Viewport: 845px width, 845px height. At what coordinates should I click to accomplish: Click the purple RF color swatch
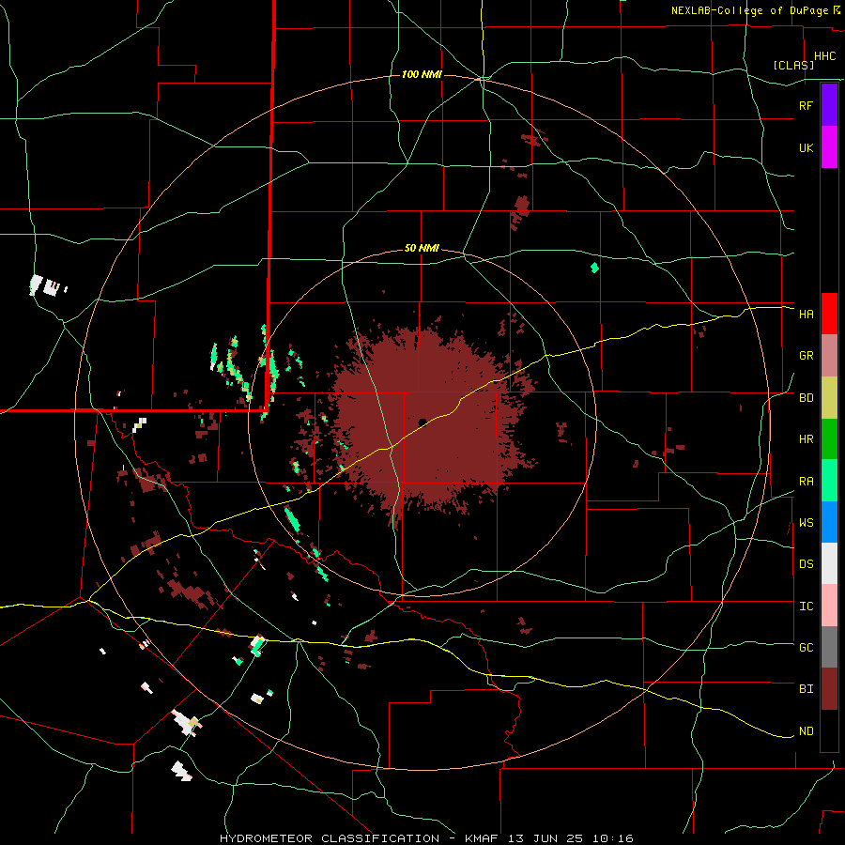click(829, 104)
